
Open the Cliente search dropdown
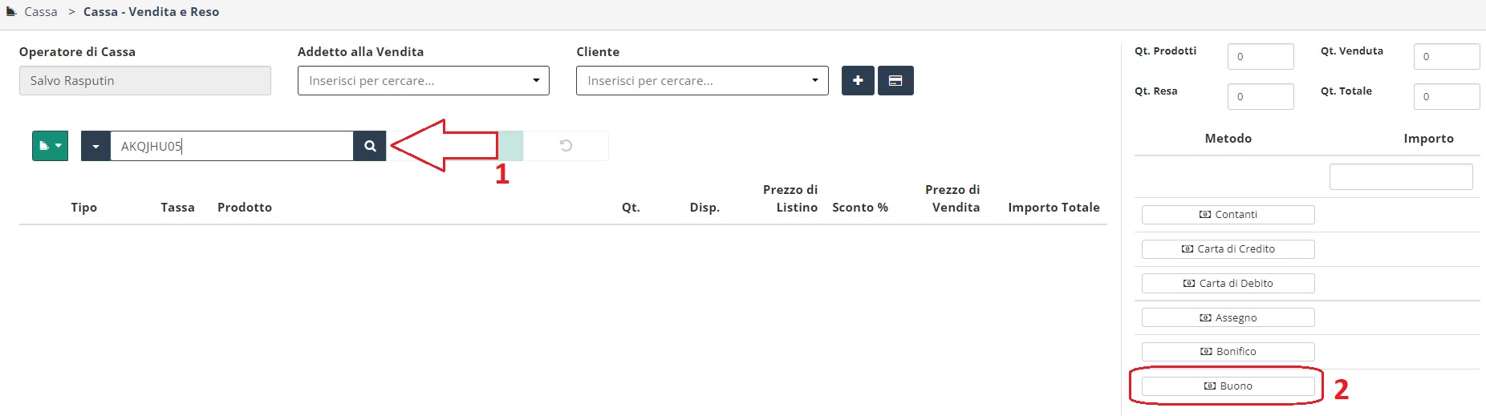click(702, 80)
